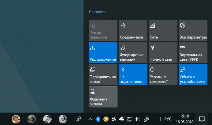
Task: Click the paint palette tray icon
Action: pyautogui.click(x=106, y=119)
